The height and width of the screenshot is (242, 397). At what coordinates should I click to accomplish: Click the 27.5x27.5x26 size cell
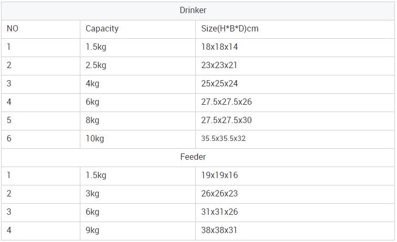(x=226, y=102)
